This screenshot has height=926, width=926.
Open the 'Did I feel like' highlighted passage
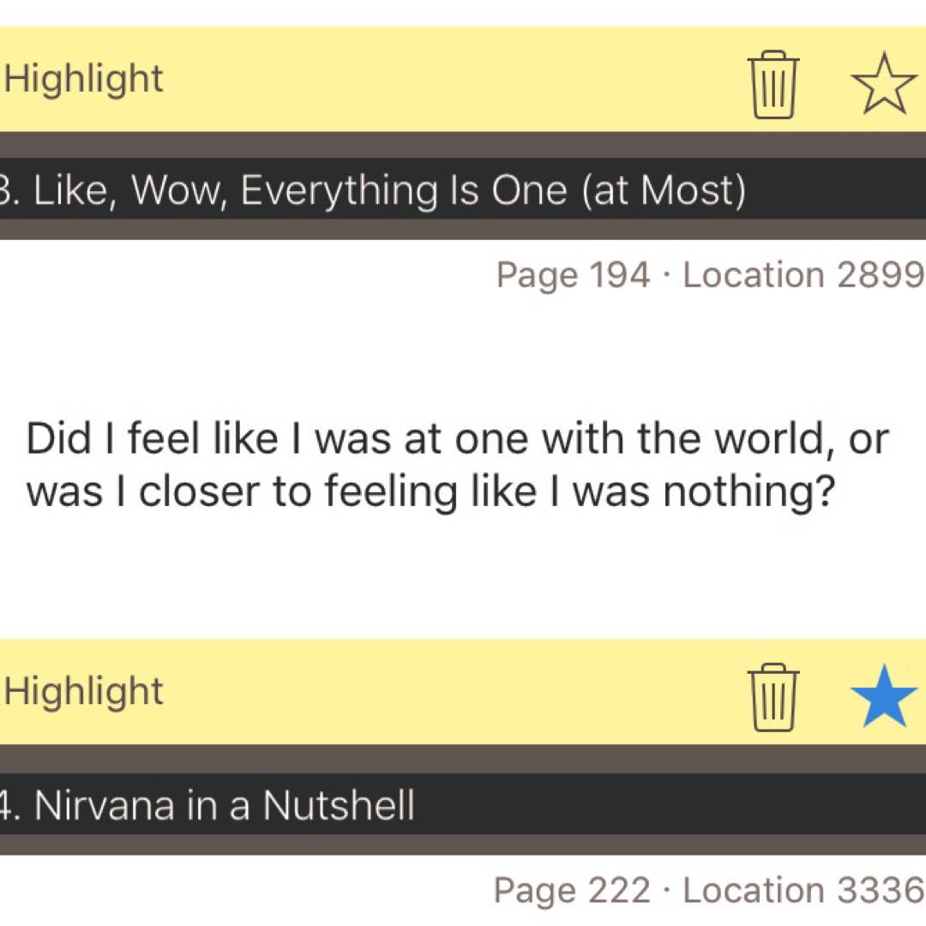point(456,466)
